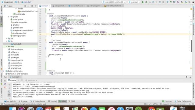Switch to pubspec.yaml editor tab
195x110 pixels.
[x=94, y=6]
